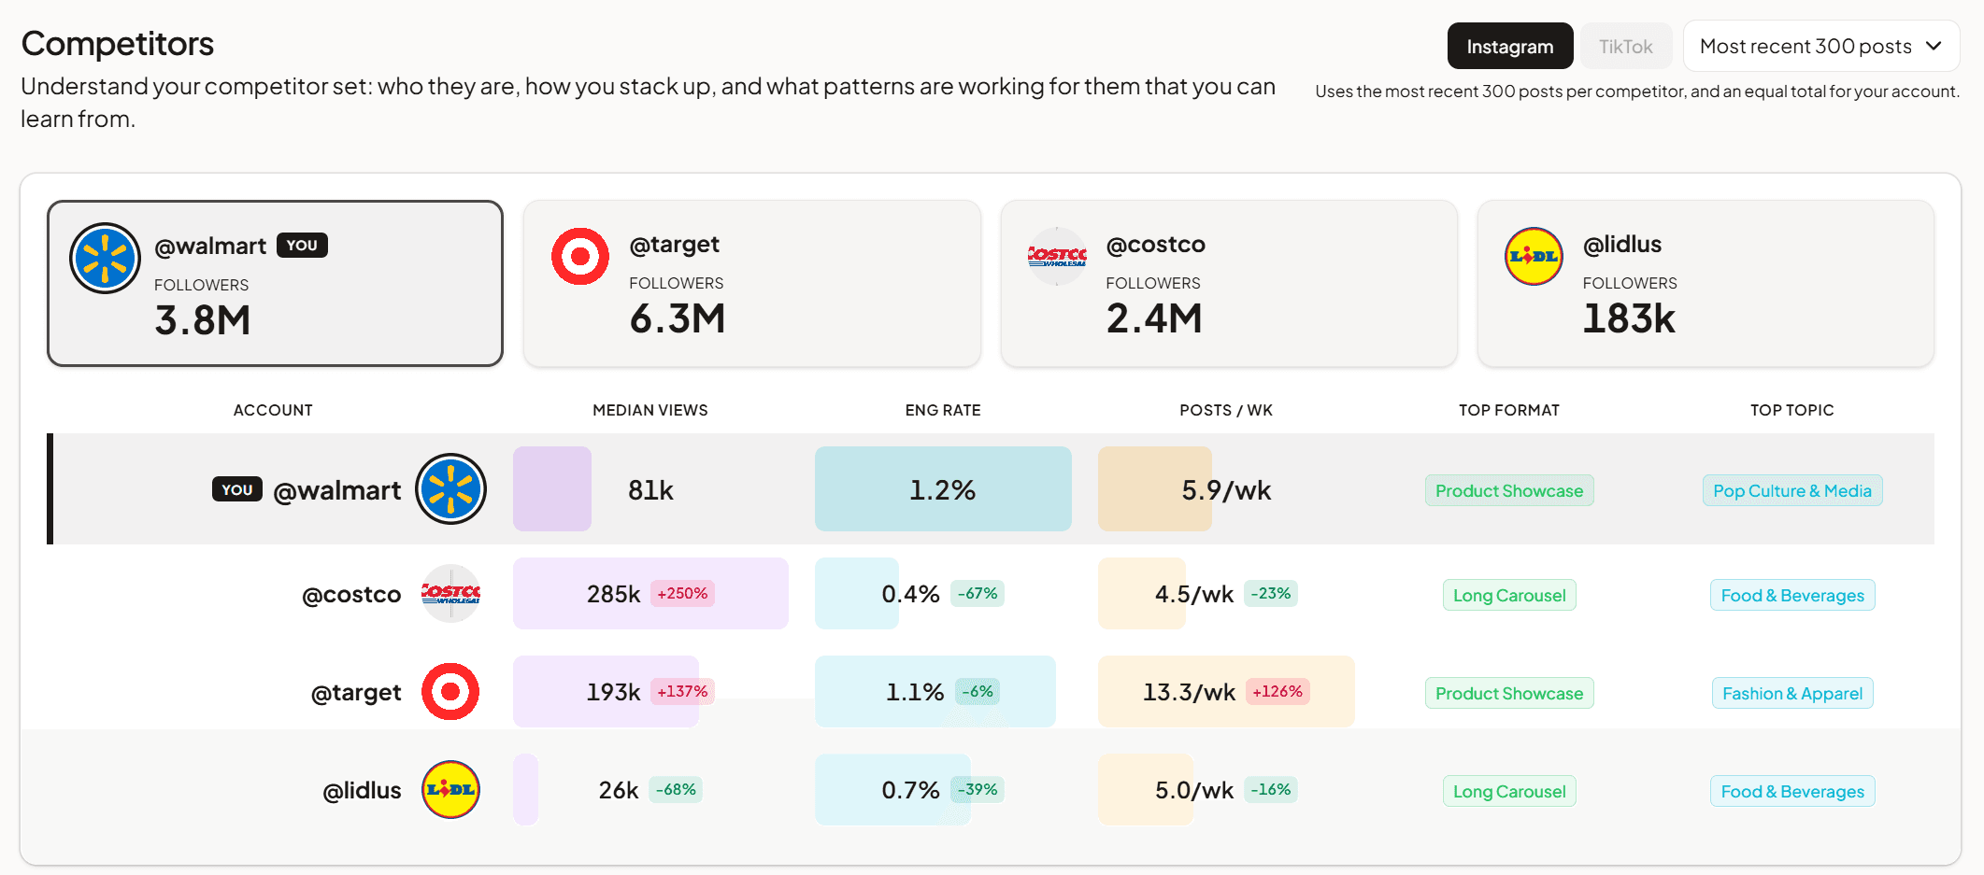Click @target account name in the table
The image size is (1984, 875).
(356, 693)
